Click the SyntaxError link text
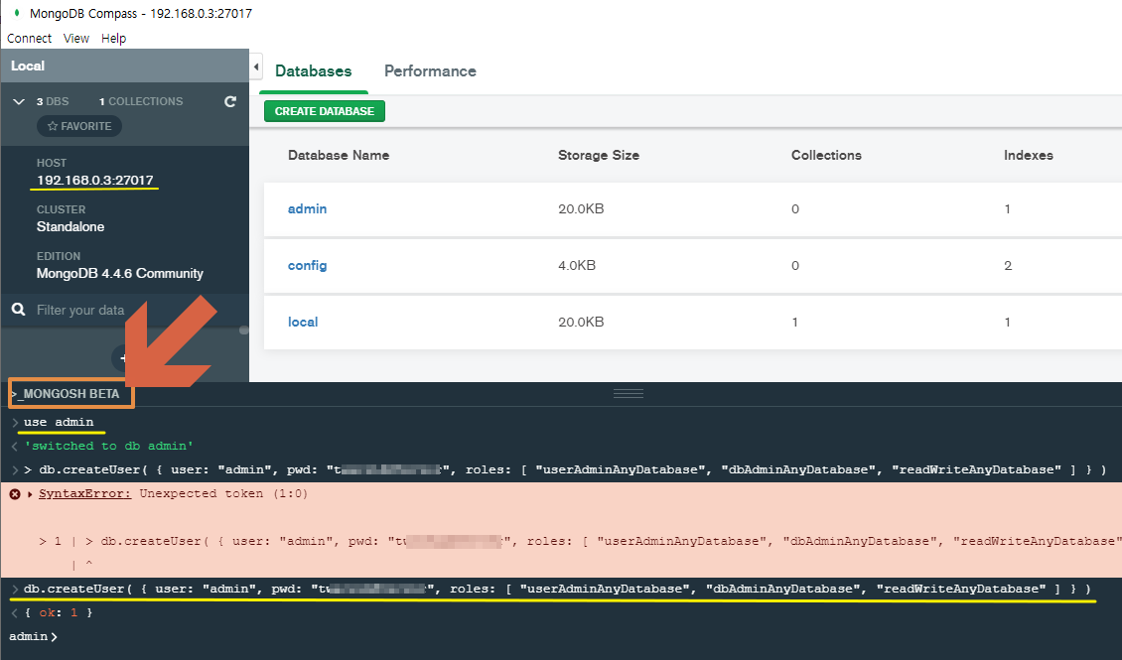The width and height of the screenshot is (1122, 660). [85, 493]
